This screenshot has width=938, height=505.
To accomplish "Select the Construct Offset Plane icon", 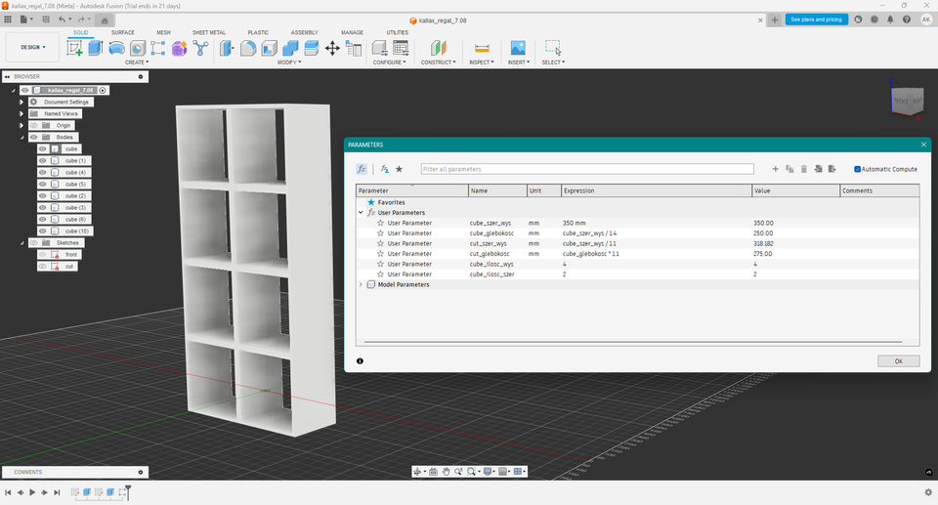I will click(x=438, y=49).
